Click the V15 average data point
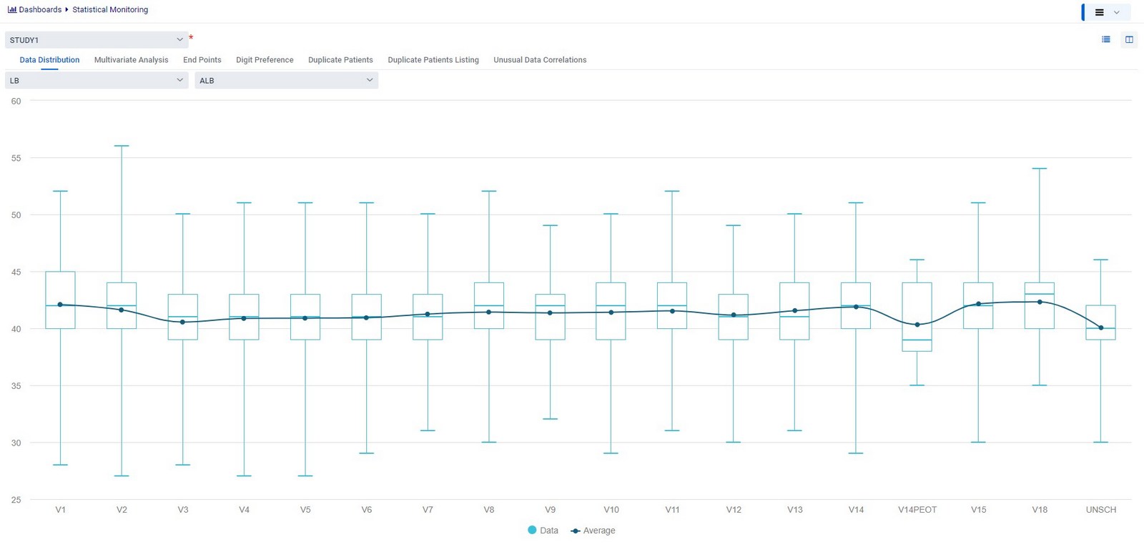Screen dimensions: 1144x547 979,304
